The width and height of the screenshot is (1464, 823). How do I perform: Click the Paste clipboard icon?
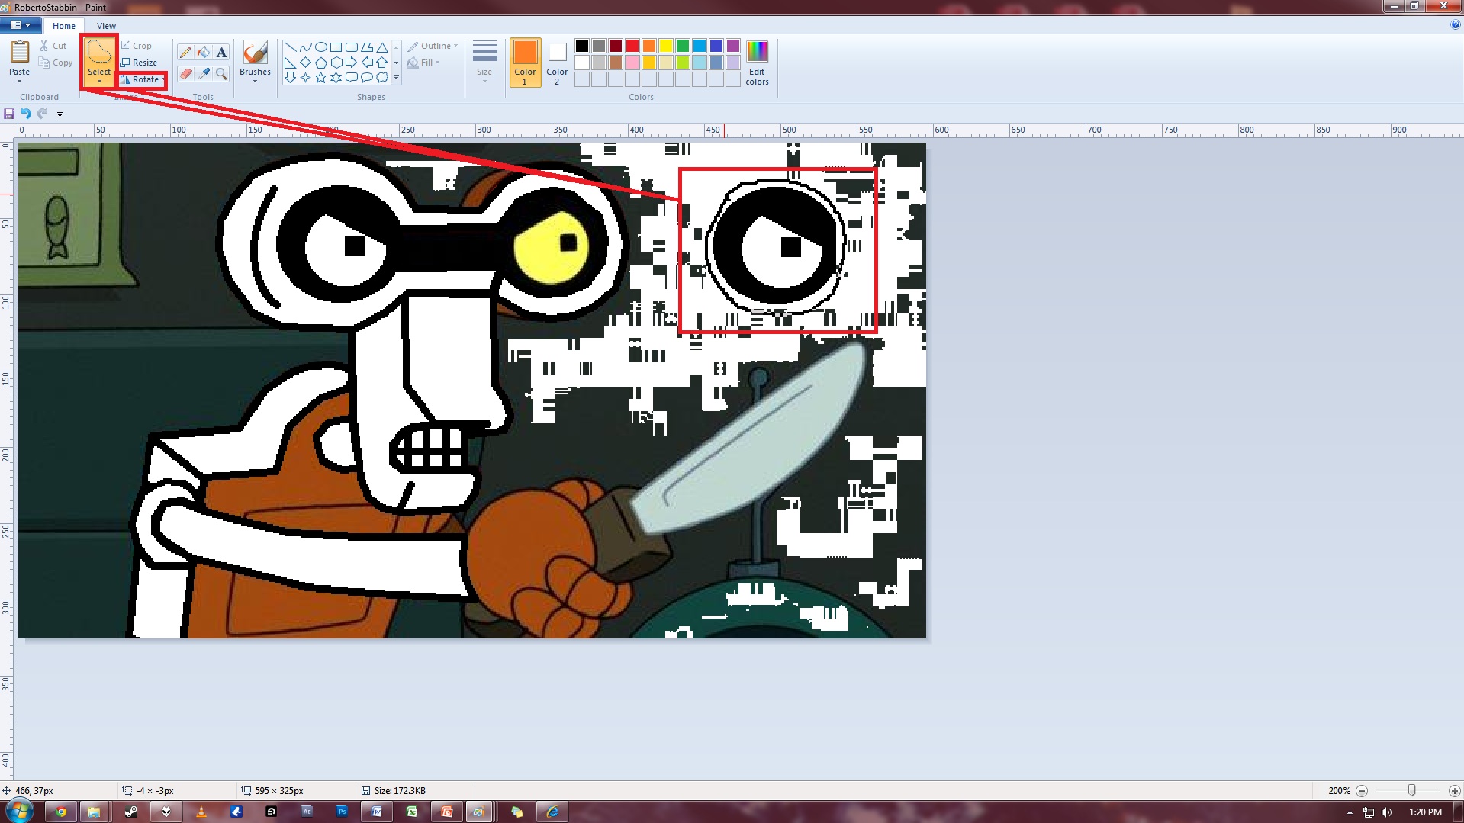tap(19, 53)
